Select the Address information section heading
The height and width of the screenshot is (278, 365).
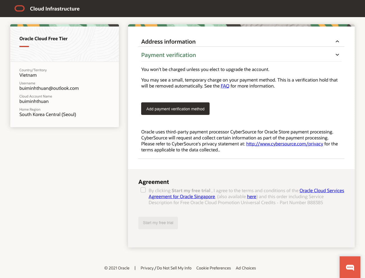coord(169,42)
